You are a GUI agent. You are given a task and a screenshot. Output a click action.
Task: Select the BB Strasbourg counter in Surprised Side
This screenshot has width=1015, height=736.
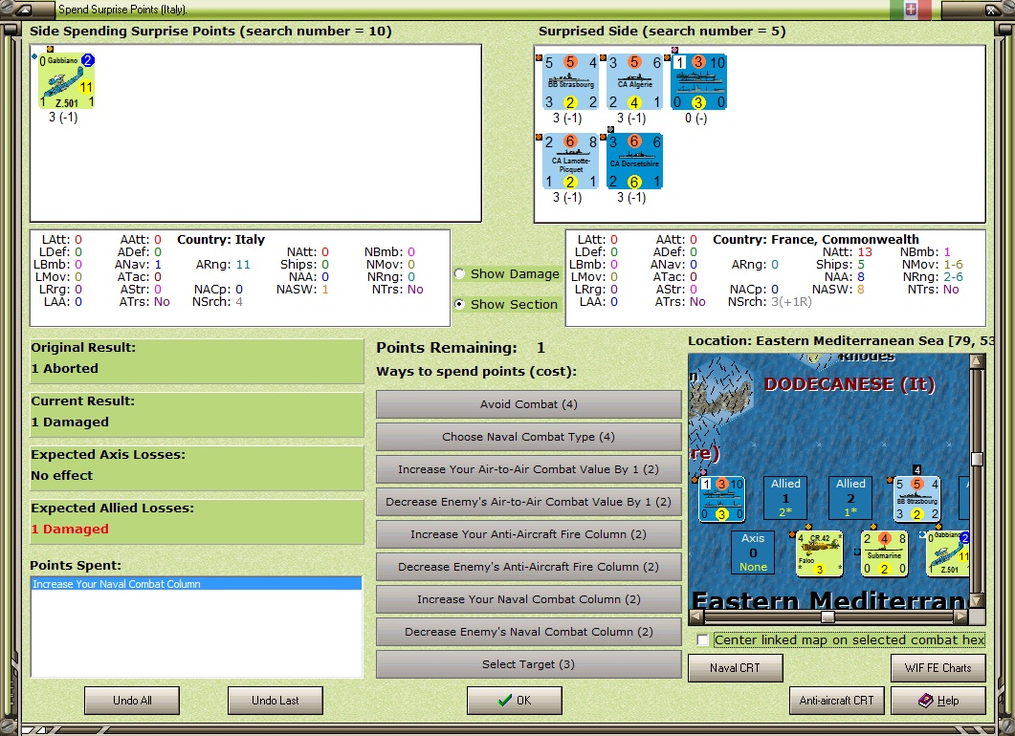[x=570, y=81]
